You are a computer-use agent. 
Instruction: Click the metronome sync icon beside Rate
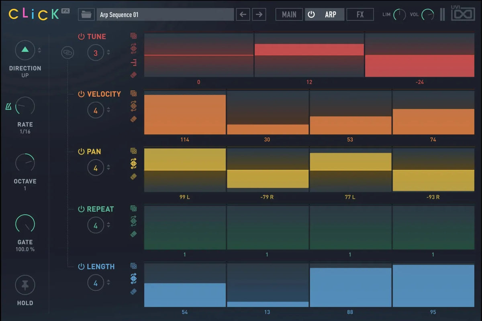[x=8, y=107]
